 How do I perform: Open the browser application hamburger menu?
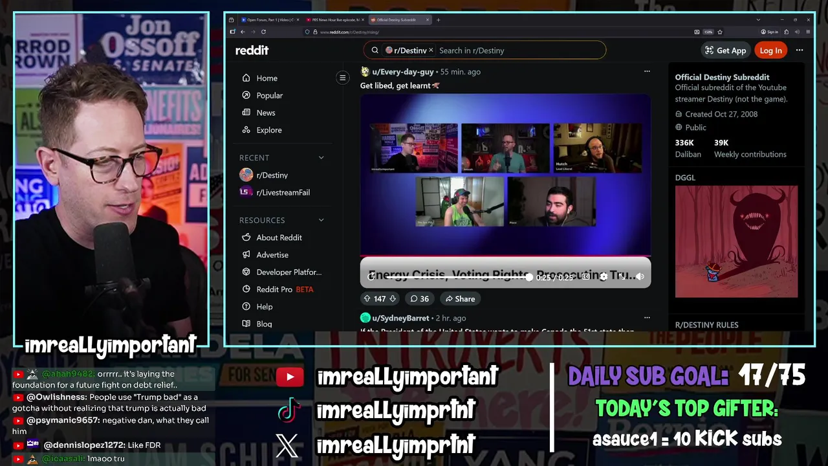809,32
